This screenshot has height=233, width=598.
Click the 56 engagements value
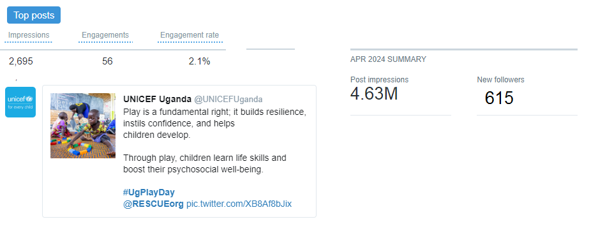[x=107, y=61]
